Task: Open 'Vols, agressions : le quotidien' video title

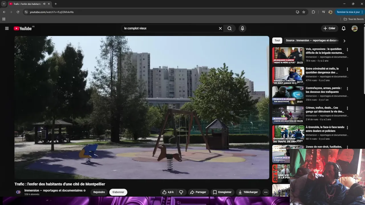Action: pyautogui.click(x=325, y=51)
